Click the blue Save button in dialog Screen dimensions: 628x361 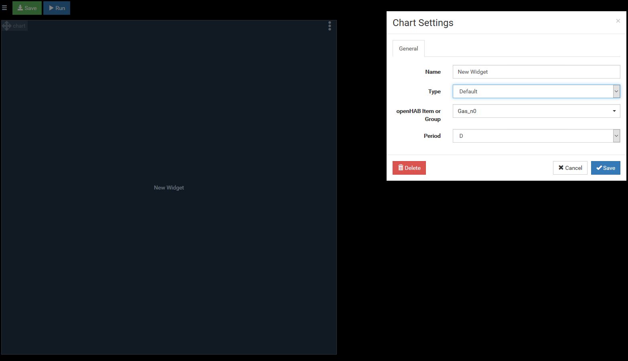click(x=606, y=168)
